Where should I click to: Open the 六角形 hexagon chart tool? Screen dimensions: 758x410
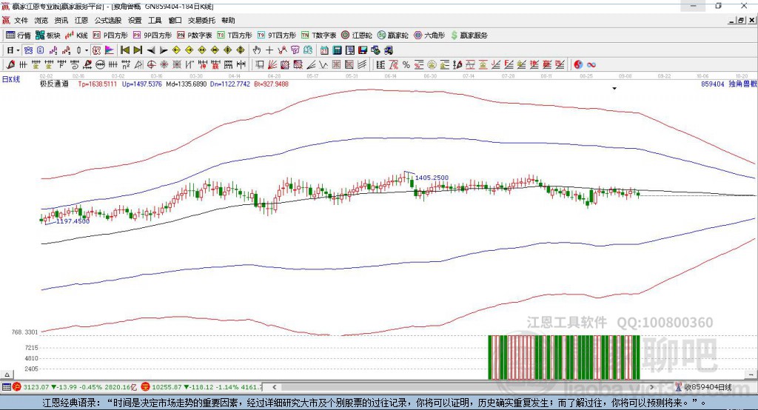click(429, 35)
